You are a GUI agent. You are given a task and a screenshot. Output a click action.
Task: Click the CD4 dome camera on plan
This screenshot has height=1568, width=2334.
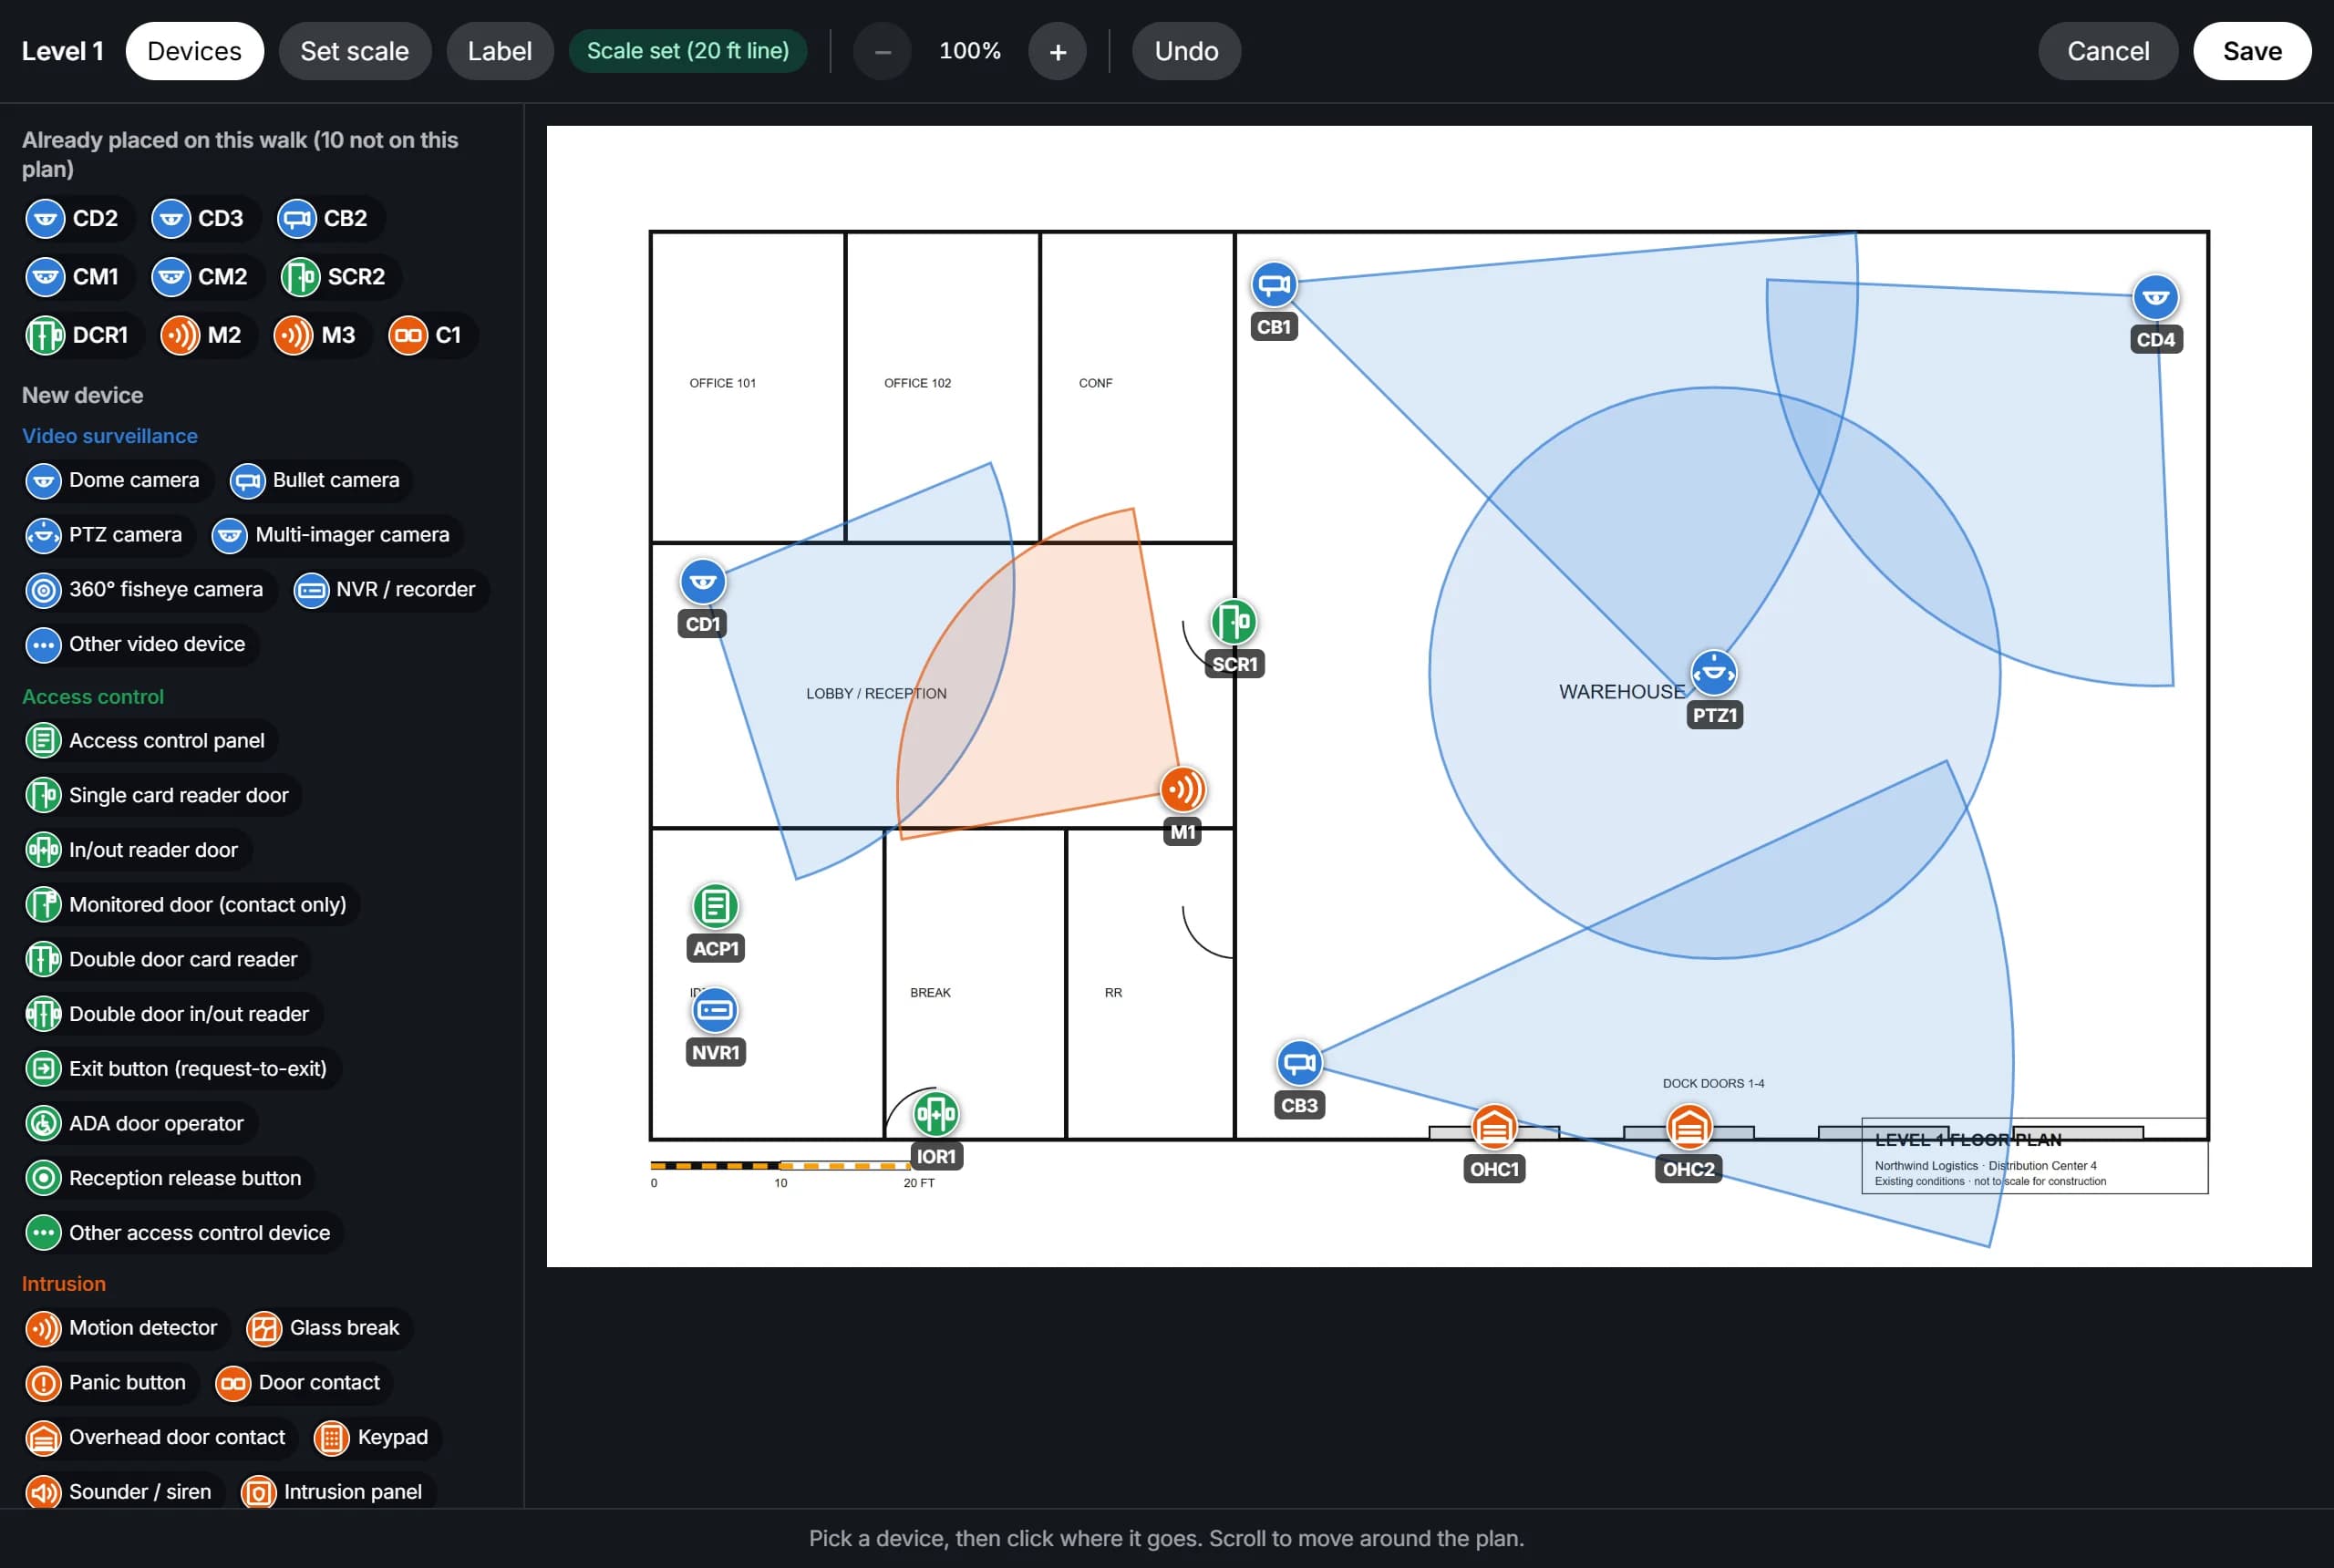(2155, 297)
